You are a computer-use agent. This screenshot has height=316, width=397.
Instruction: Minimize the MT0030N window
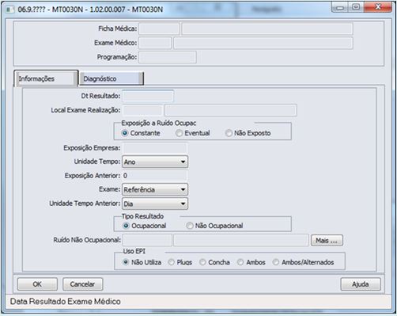340,8
